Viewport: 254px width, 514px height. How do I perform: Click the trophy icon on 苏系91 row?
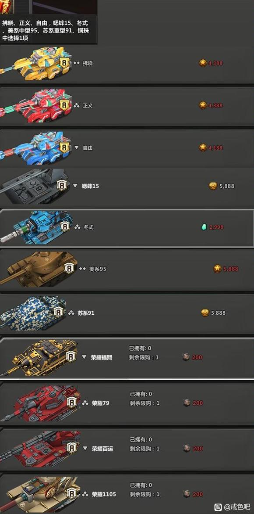pos(205,313)
